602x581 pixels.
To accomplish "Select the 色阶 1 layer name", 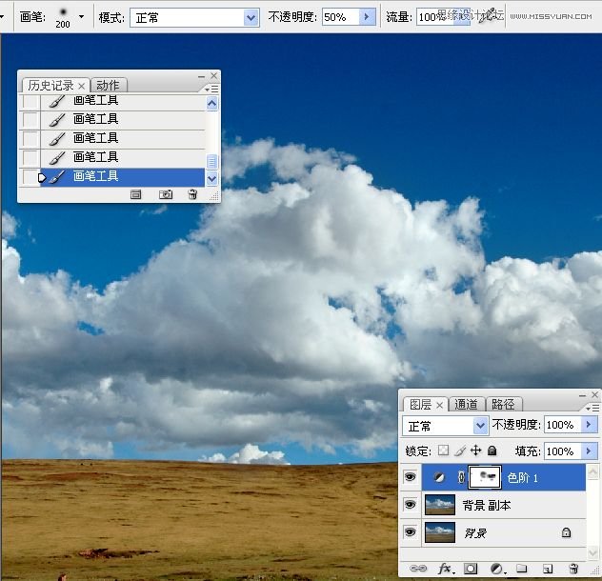I will click(523, 478).
